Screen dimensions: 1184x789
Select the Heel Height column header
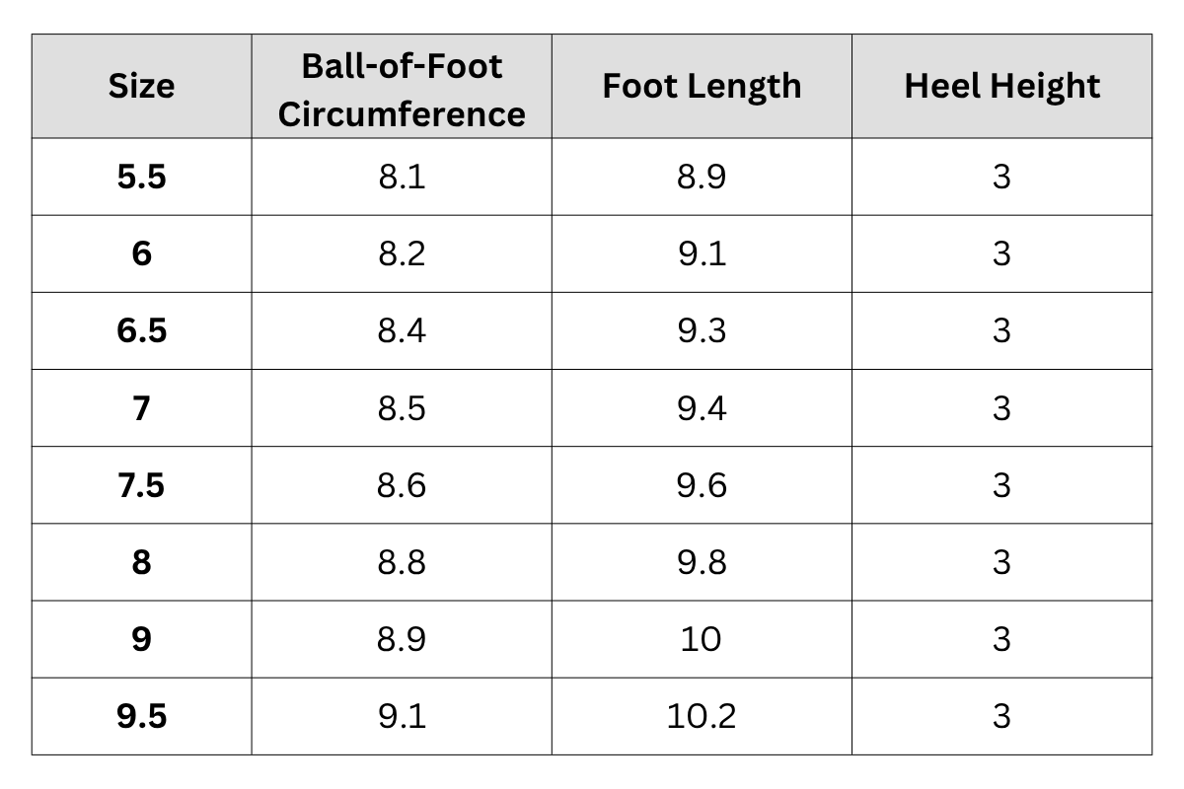point(1001,87)
